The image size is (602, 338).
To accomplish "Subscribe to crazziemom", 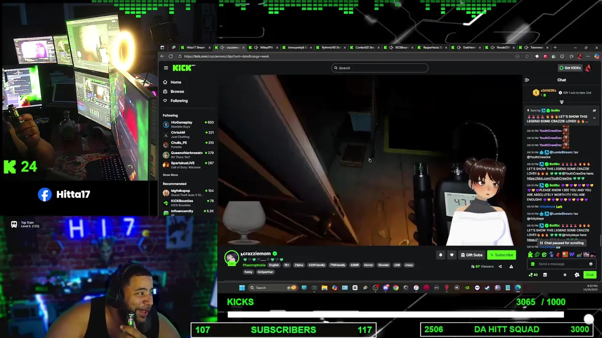I will point(501,255).
